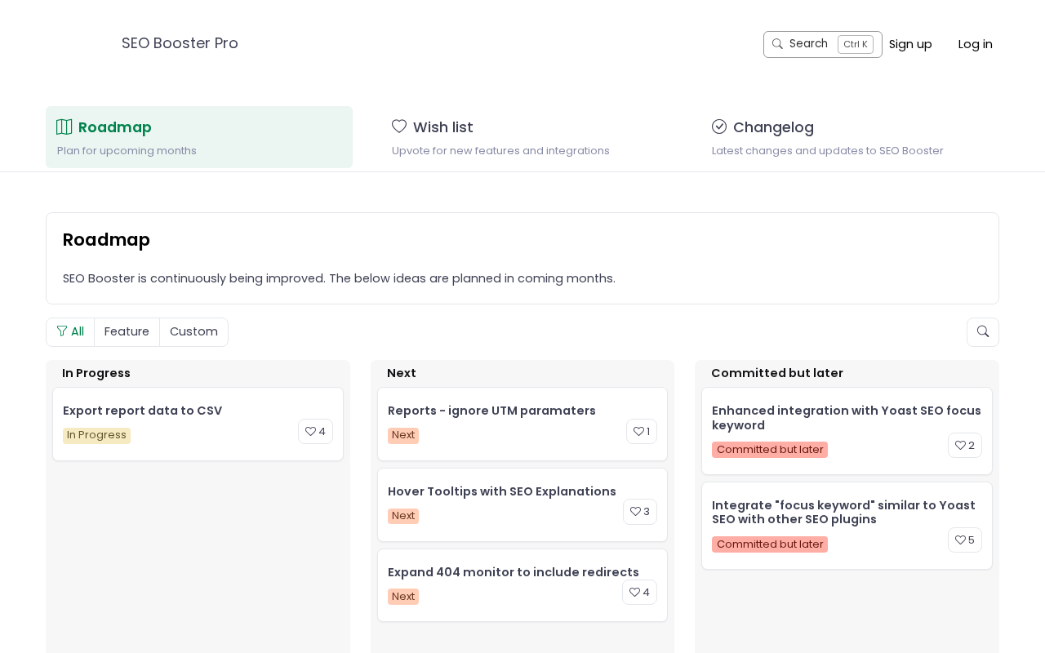Screen dimensions: 1045x653
Task: Focus the Search box with Ctrl K
Action: 822,44
